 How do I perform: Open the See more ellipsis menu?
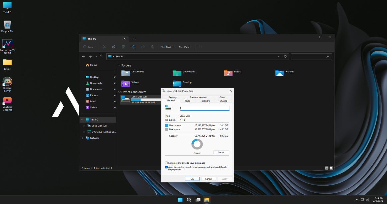click(x=200, y=47)
